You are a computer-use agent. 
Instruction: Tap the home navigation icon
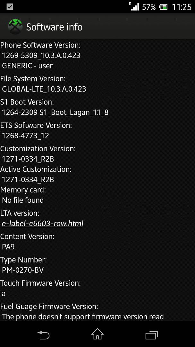tap(97, 334)
